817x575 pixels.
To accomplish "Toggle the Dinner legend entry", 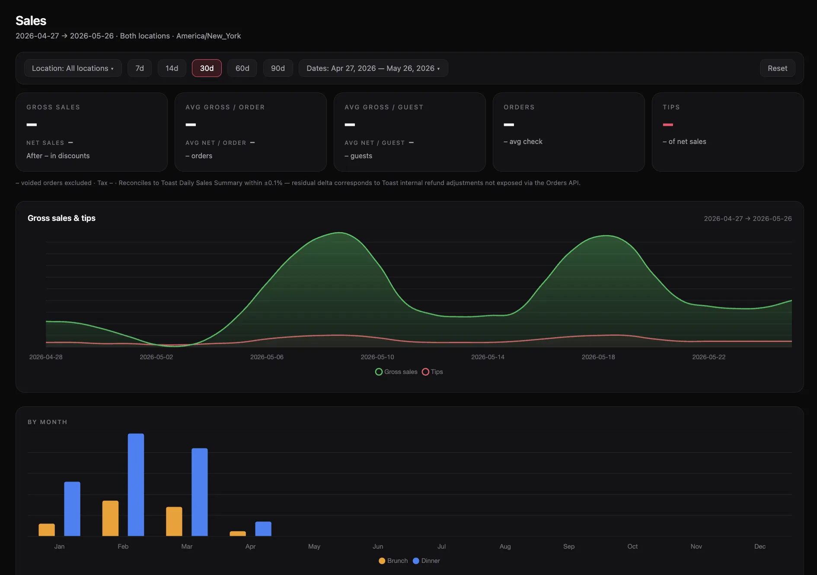I will [426, 561].
